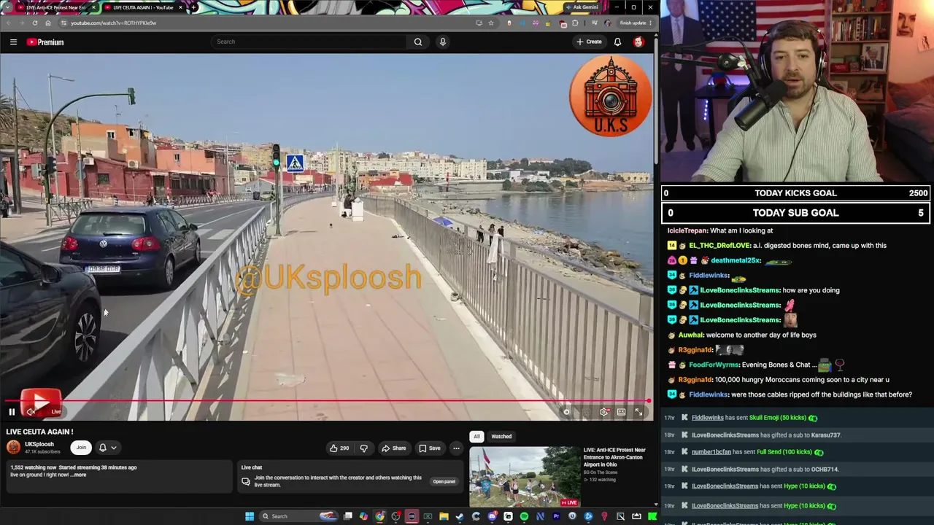Screen dimensions: 934x525
Task: Pause the live video
Action: (x=12, y=412)
